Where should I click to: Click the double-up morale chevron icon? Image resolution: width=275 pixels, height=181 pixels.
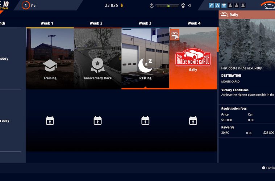[183, 6]
